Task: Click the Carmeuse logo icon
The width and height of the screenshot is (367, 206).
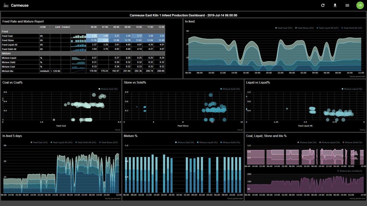Action: pos(5,5)
